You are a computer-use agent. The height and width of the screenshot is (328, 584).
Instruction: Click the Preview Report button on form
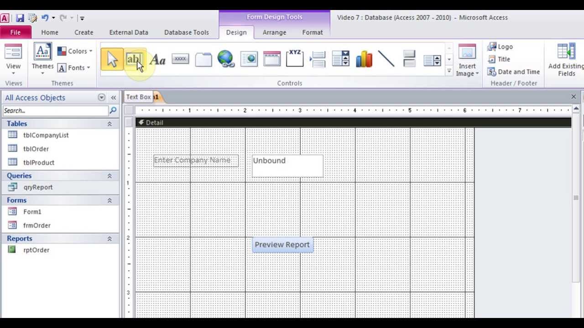282,245
